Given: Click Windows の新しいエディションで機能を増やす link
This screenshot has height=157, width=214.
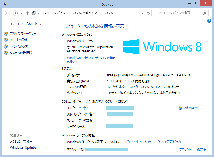Looking at the screenshot, I should tap(91, 60).
